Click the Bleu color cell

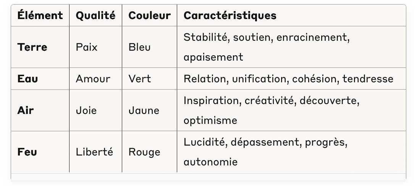point(139,47)
